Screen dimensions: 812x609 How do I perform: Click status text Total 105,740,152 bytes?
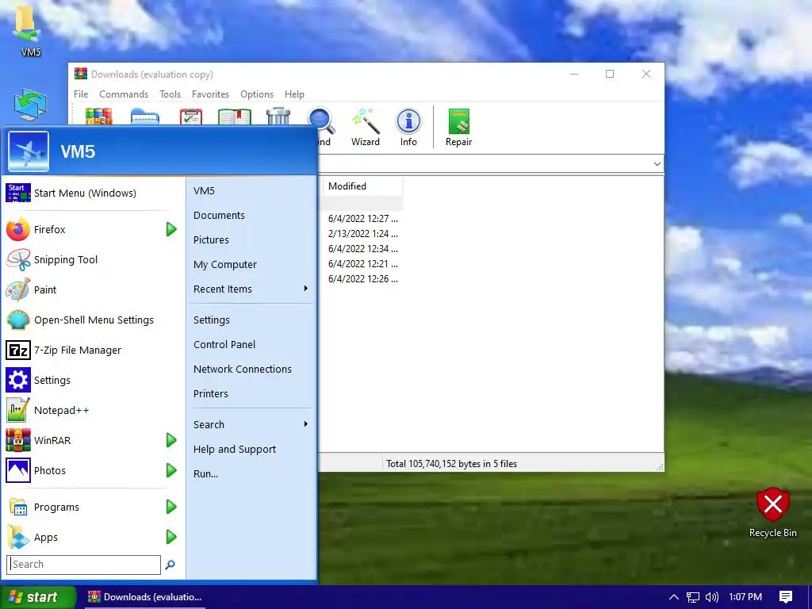tap(451, 464)
